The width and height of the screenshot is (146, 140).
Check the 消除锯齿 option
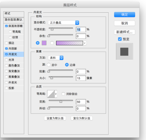(x=63, y=94)
